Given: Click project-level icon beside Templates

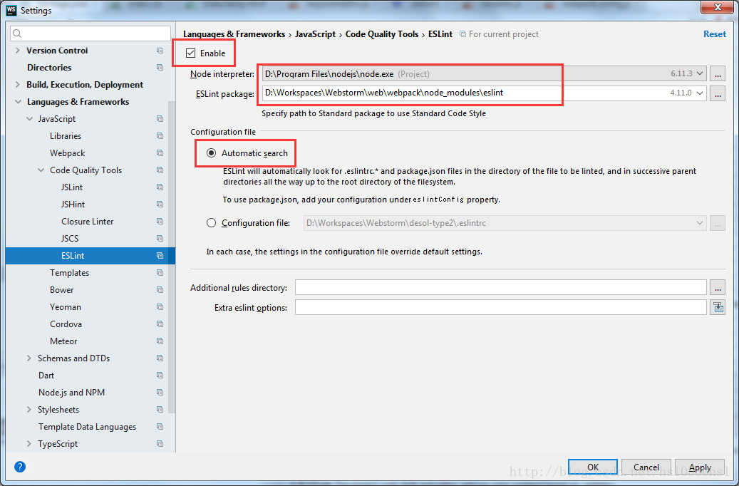Looking at the screenshot, I should click(160, 272).
